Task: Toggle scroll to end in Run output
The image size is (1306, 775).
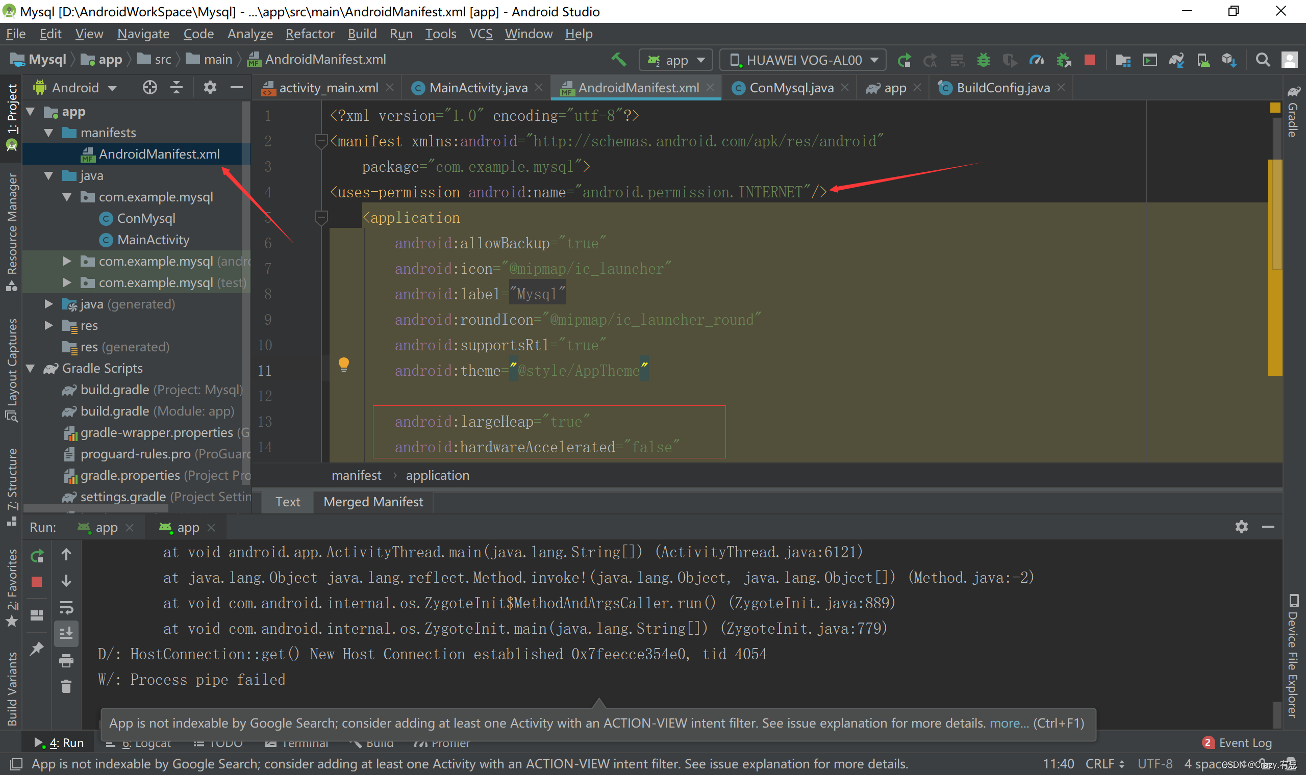Action: tap(66, 633)
